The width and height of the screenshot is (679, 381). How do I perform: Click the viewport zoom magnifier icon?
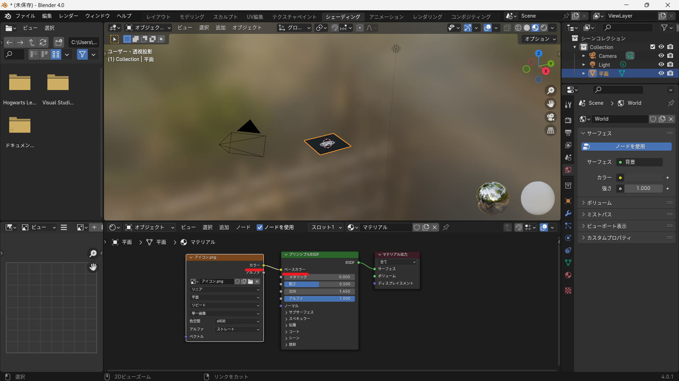point(551,91)
